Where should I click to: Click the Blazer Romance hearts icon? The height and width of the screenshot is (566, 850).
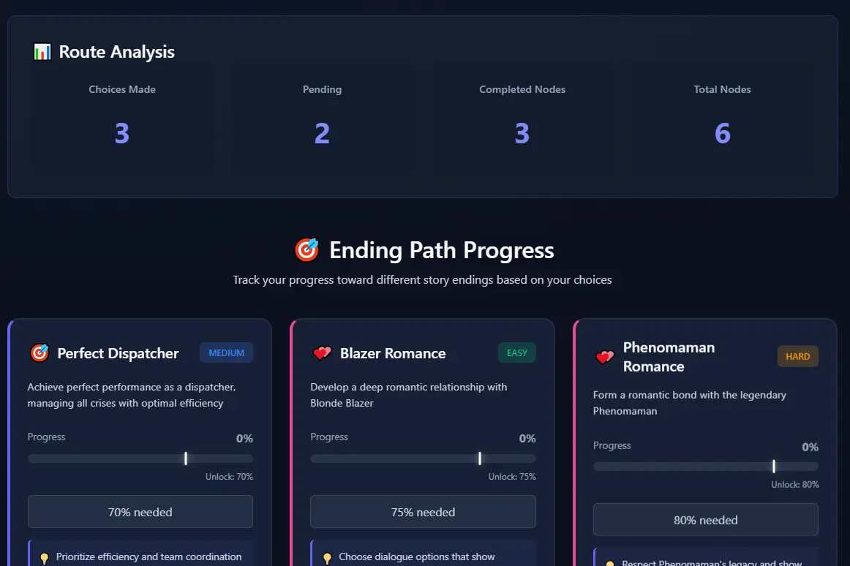[x=322, y=353]
